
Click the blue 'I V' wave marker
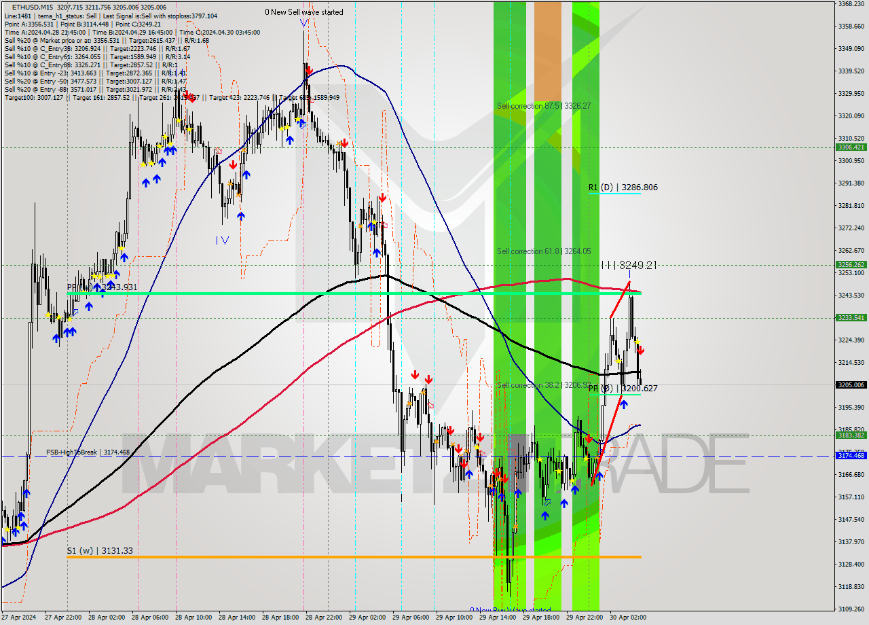pyautogui.click(x=222, y=240)
